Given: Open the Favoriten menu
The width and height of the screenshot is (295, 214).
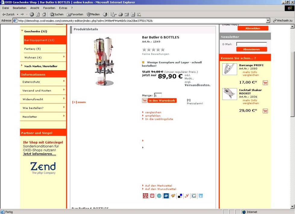Looking at the screenshot, I should 49,8.
